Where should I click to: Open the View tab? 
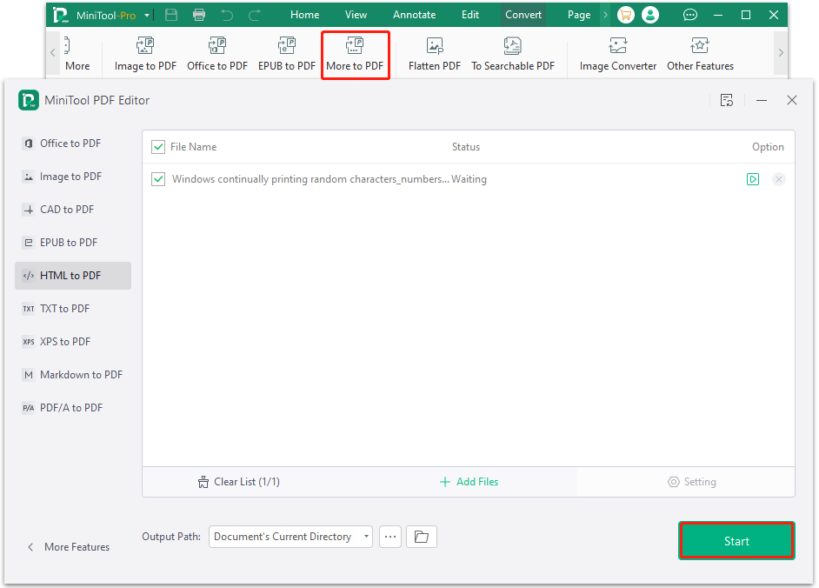coord(356,15)
